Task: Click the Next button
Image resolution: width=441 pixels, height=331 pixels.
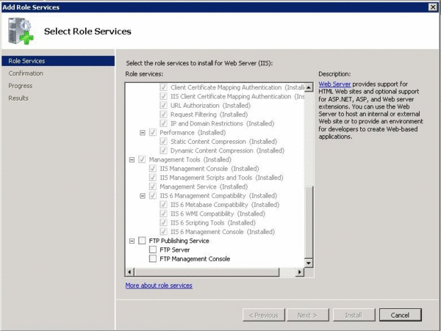Action: pyautogui.click(x=308, y=315)
